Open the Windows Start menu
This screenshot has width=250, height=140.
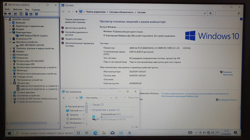[x=9, y=133]
